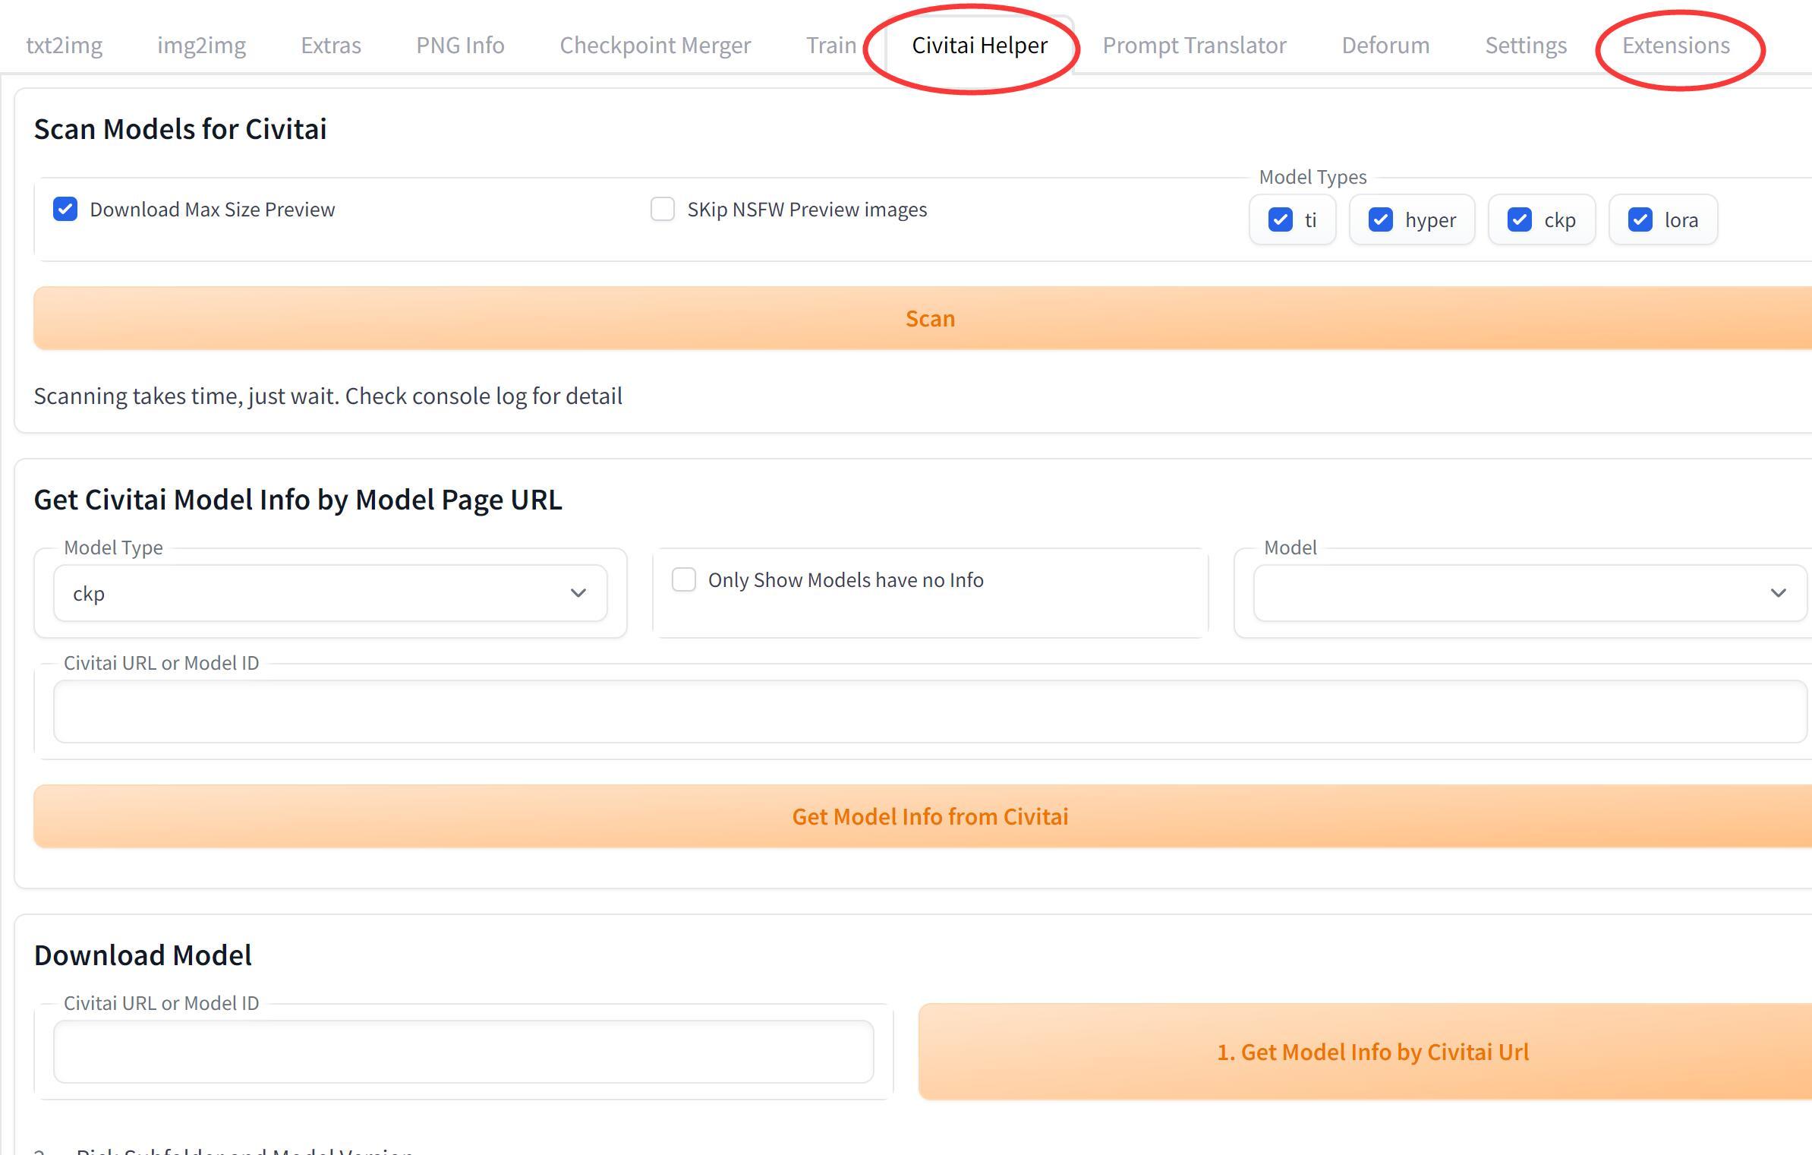Open the Train tab
Viewport: 1812px width, 1155px height.
(831, 46)
